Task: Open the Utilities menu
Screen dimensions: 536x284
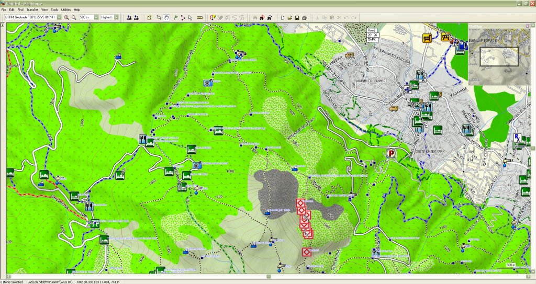Action: [x=66, y=9]
